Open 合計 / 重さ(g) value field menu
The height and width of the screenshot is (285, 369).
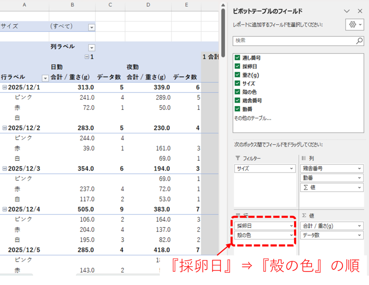359,226
